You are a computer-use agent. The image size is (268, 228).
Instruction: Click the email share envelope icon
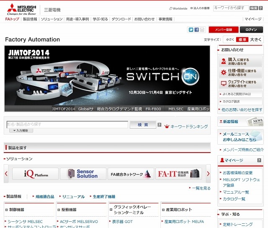pyautogui.click(x=202, y=30)
